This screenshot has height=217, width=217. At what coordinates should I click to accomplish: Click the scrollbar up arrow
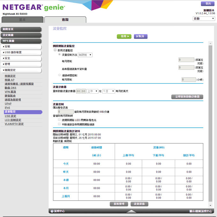tap(210, 43)
